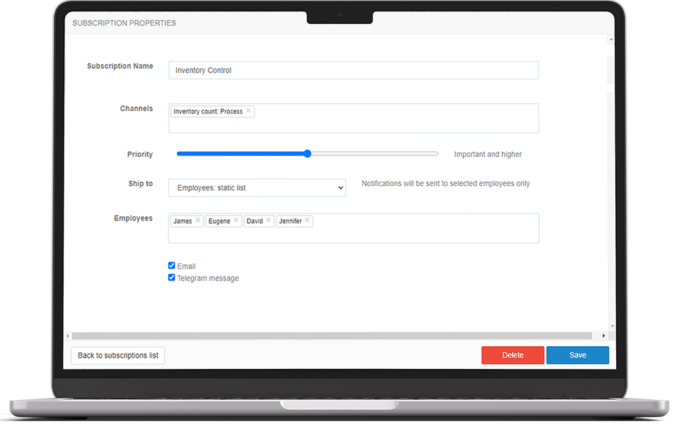Click the Priority slider handle
This screenshot has width=679, height=424.
tap(307, 153)
